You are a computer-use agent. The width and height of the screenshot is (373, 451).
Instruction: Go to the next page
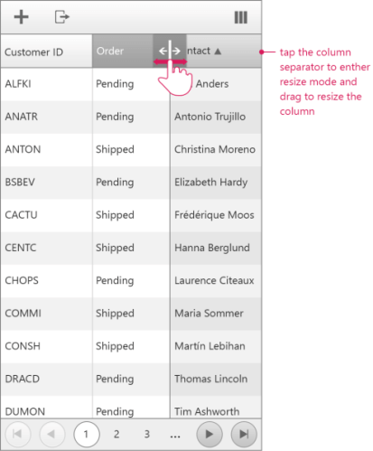pyautogui.click(x=210, y=434)
